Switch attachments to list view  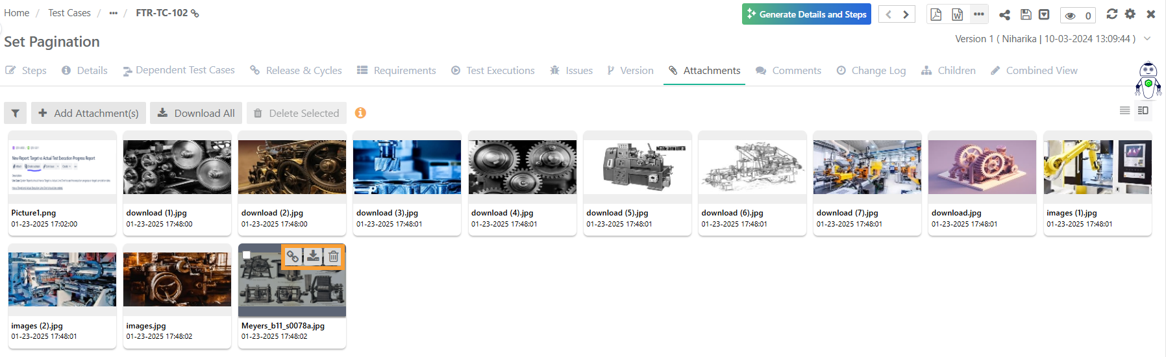click(1124, 111)
